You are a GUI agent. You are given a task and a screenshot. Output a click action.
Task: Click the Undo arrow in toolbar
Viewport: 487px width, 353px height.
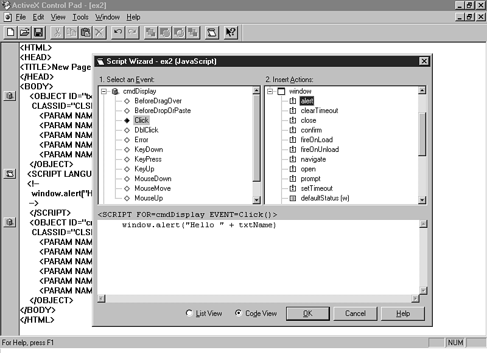pyautogui.click(x=118, y=32)
